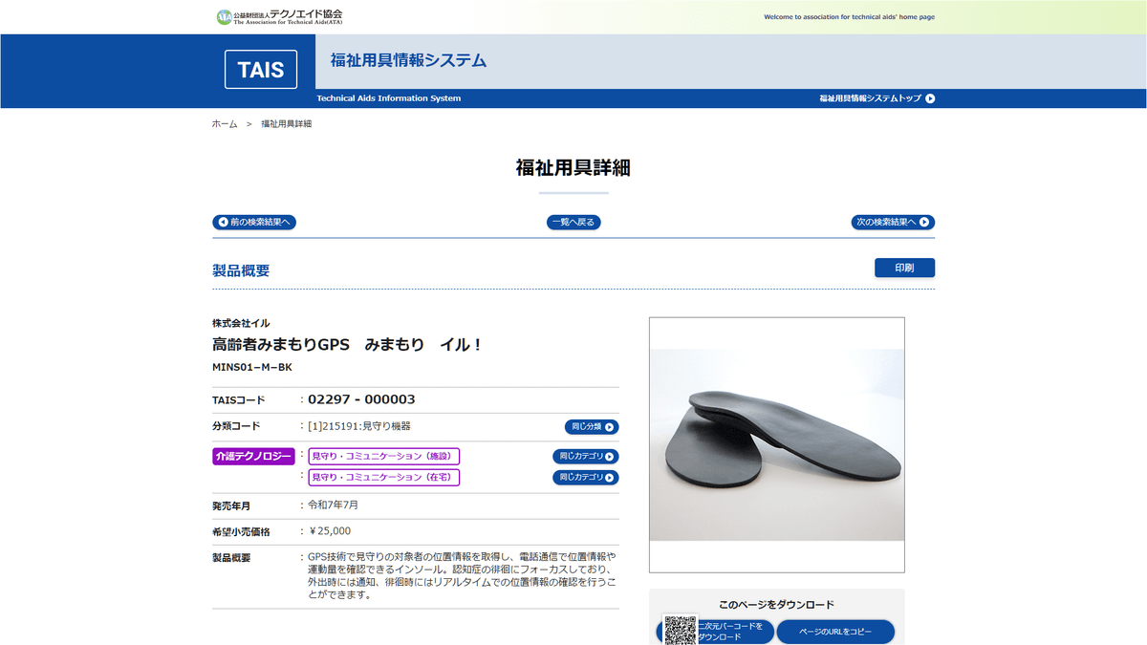Click the 福祉用具詳細 breadcrumb text

click(286, 124)
